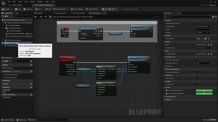Expand Asset User Data section
Viewport: 218px width, 122px height.
pyautogui.click(x=165, y=97)
